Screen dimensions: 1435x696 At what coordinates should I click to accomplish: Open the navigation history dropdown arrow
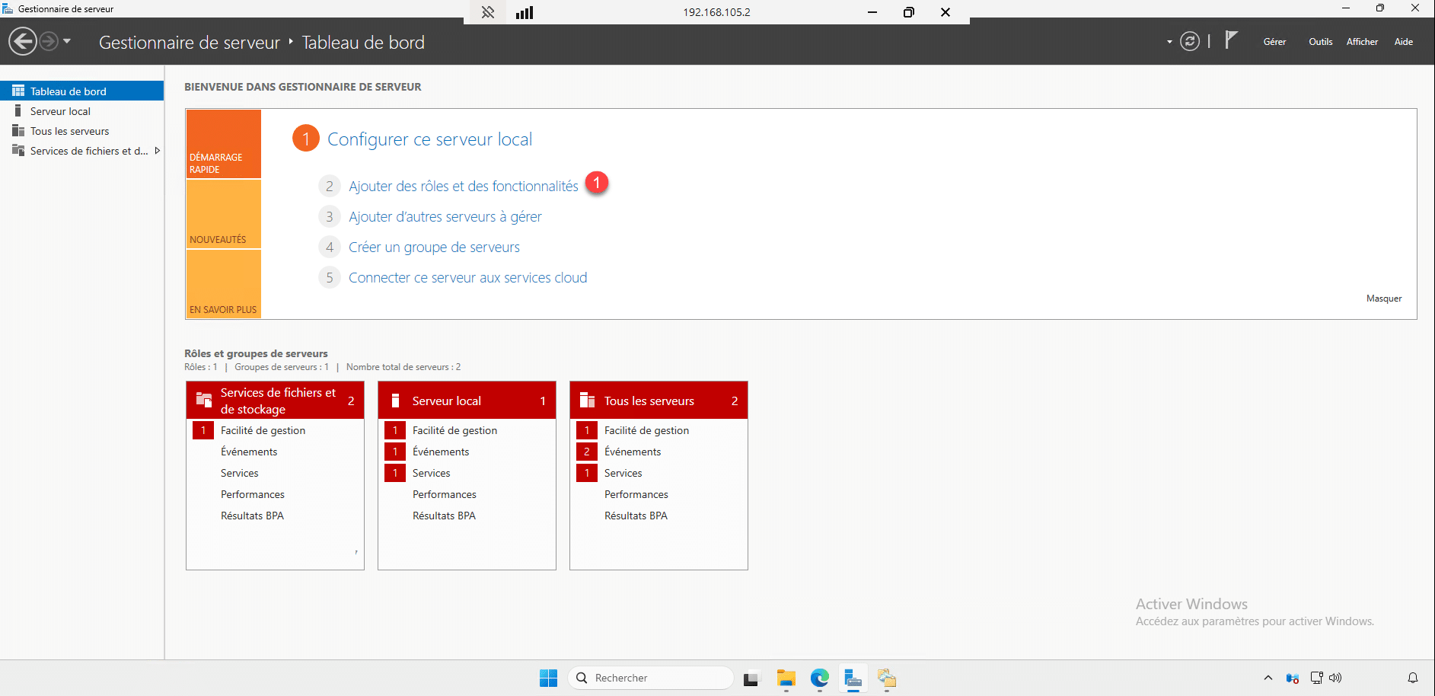(67, 41)
